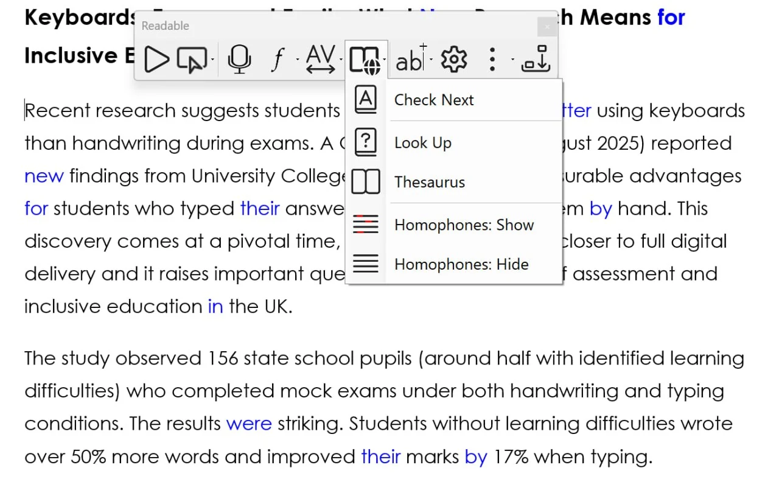Click the three vertical dots more icon
779x479 pixels.
click(x=492, y=60)
